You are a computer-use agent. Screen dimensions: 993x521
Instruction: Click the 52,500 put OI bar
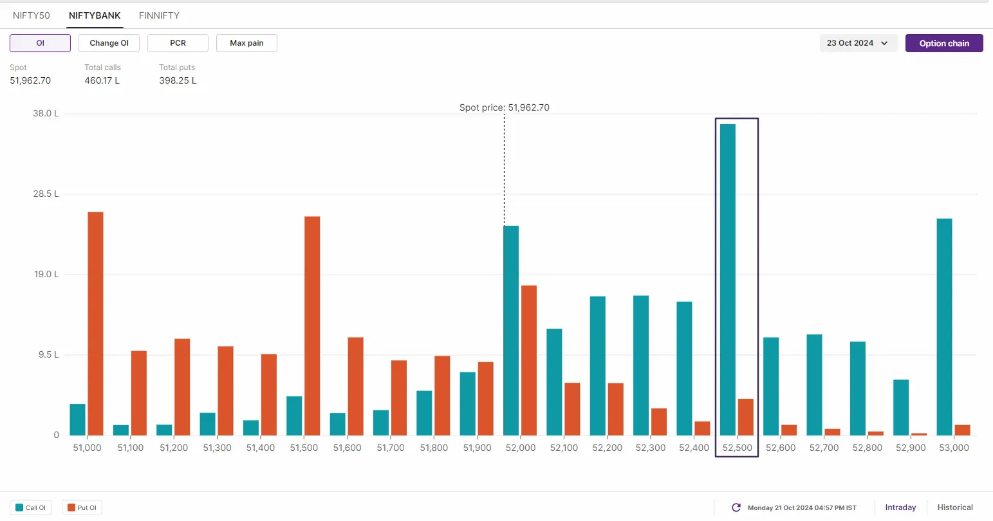[746, 417]
